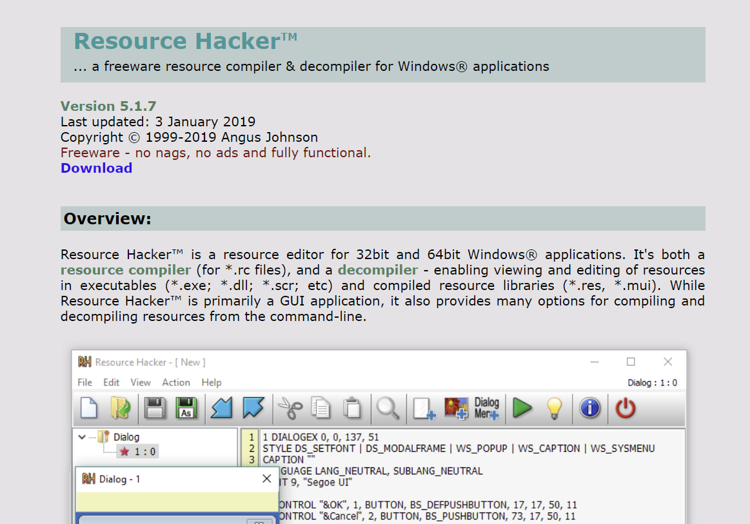Image resolution: width=750 pixels, height=524 pixels.
Task: Select the 1 : 0 starred tree item
Action: [137, 451]
